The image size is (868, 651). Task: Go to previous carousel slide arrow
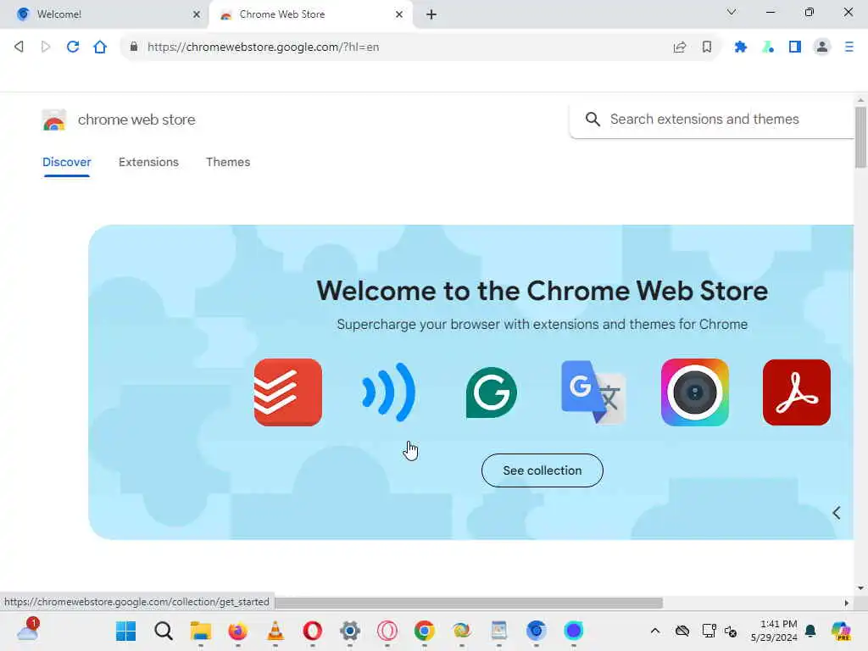pyautogui.click(x=837, y=513)
